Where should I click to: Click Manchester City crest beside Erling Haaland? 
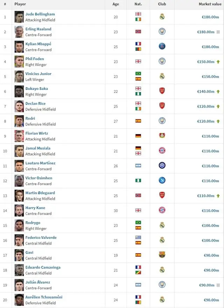point(162,32)
